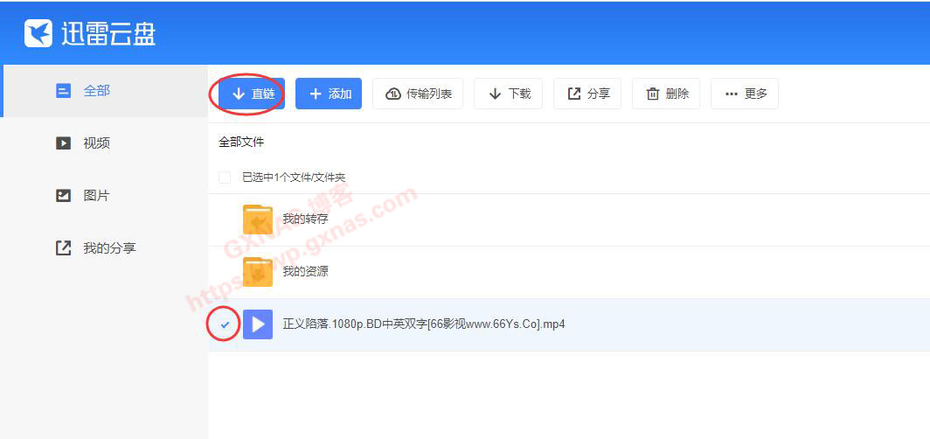Expand the 更多 more options menu
Screen dimensions: 930x439
[x=745, y=94]
